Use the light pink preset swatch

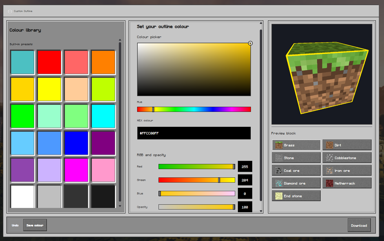point(103,170)
